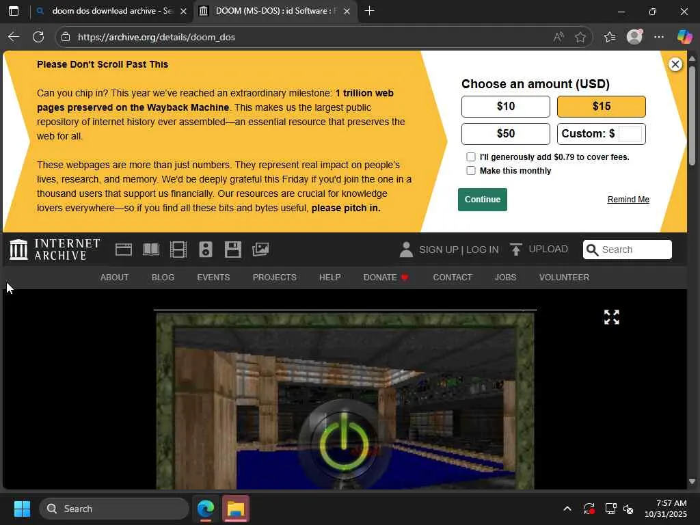
Task: Select the $15 donation amount
Action: (601, 106)
